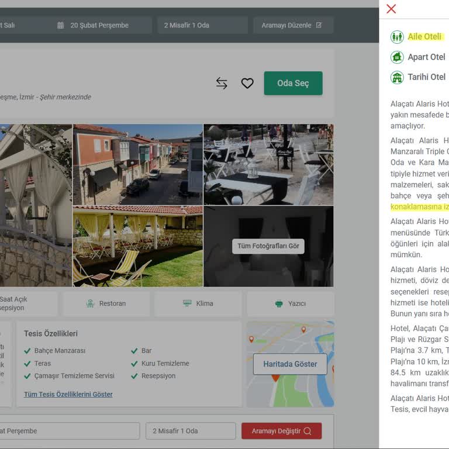The width and height of the screenshot is (449, 449).
Task: Close the side panel with red X
Action: coord(391,9)
